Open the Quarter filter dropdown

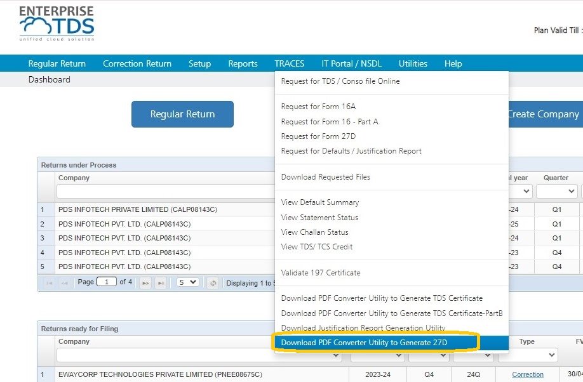tap(556, 191)
